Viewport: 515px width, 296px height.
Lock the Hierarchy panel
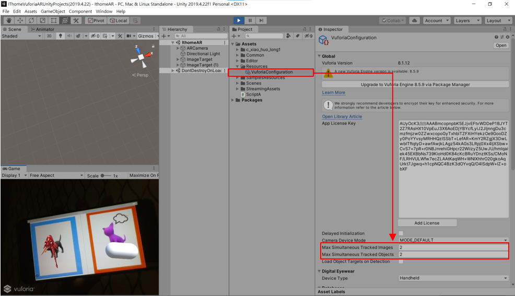[x=218, y=29]
